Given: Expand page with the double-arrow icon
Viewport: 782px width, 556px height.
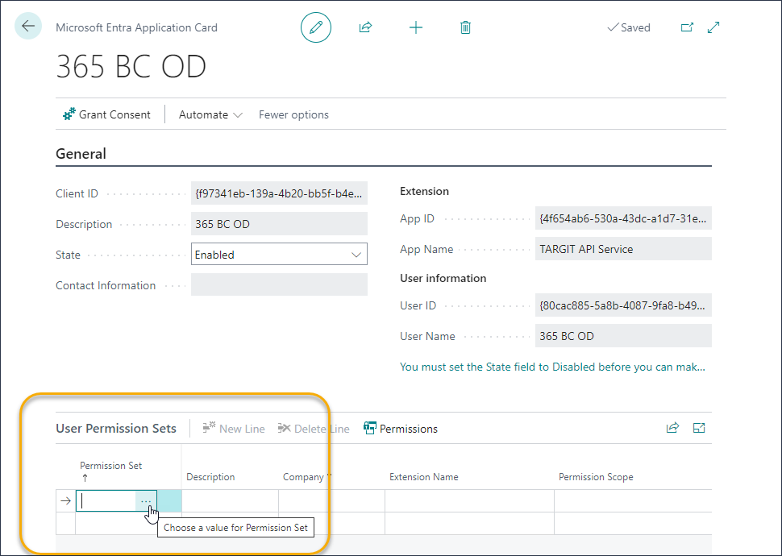Looking at the screenshot, I should [713, 27].
